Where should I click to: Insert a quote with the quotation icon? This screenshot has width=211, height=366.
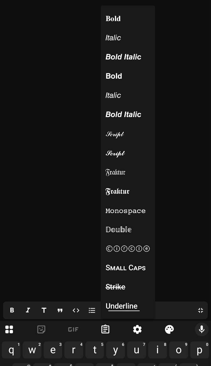click(60, 310)
